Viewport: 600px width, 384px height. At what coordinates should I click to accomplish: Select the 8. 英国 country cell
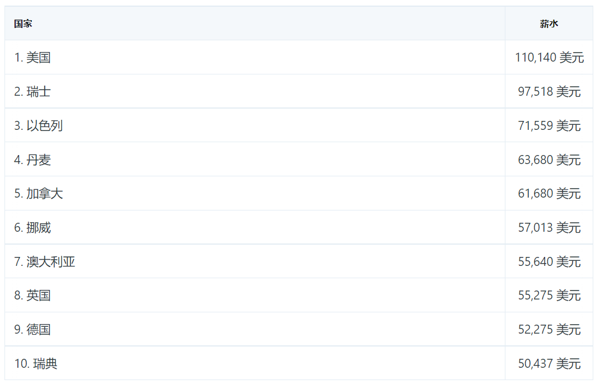[32, 295]
